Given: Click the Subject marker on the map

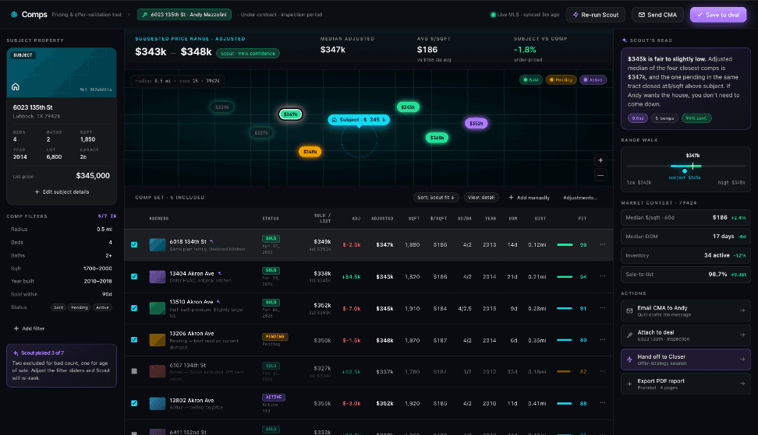Looking at the screenshot, I should [359, 120].
